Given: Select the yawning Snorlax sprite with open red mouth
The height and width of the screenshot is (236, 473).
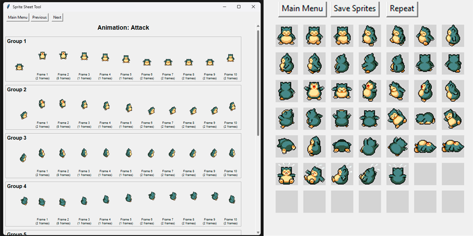Looking at the screenshot, I should [x=314, y=91].
